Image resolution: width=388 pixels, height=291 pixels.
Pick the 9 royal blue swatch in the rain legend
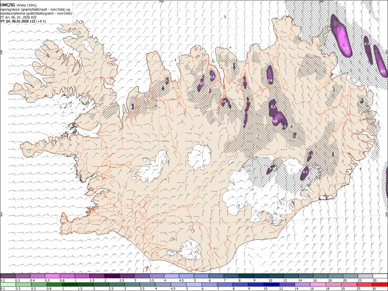pos(256,284)
